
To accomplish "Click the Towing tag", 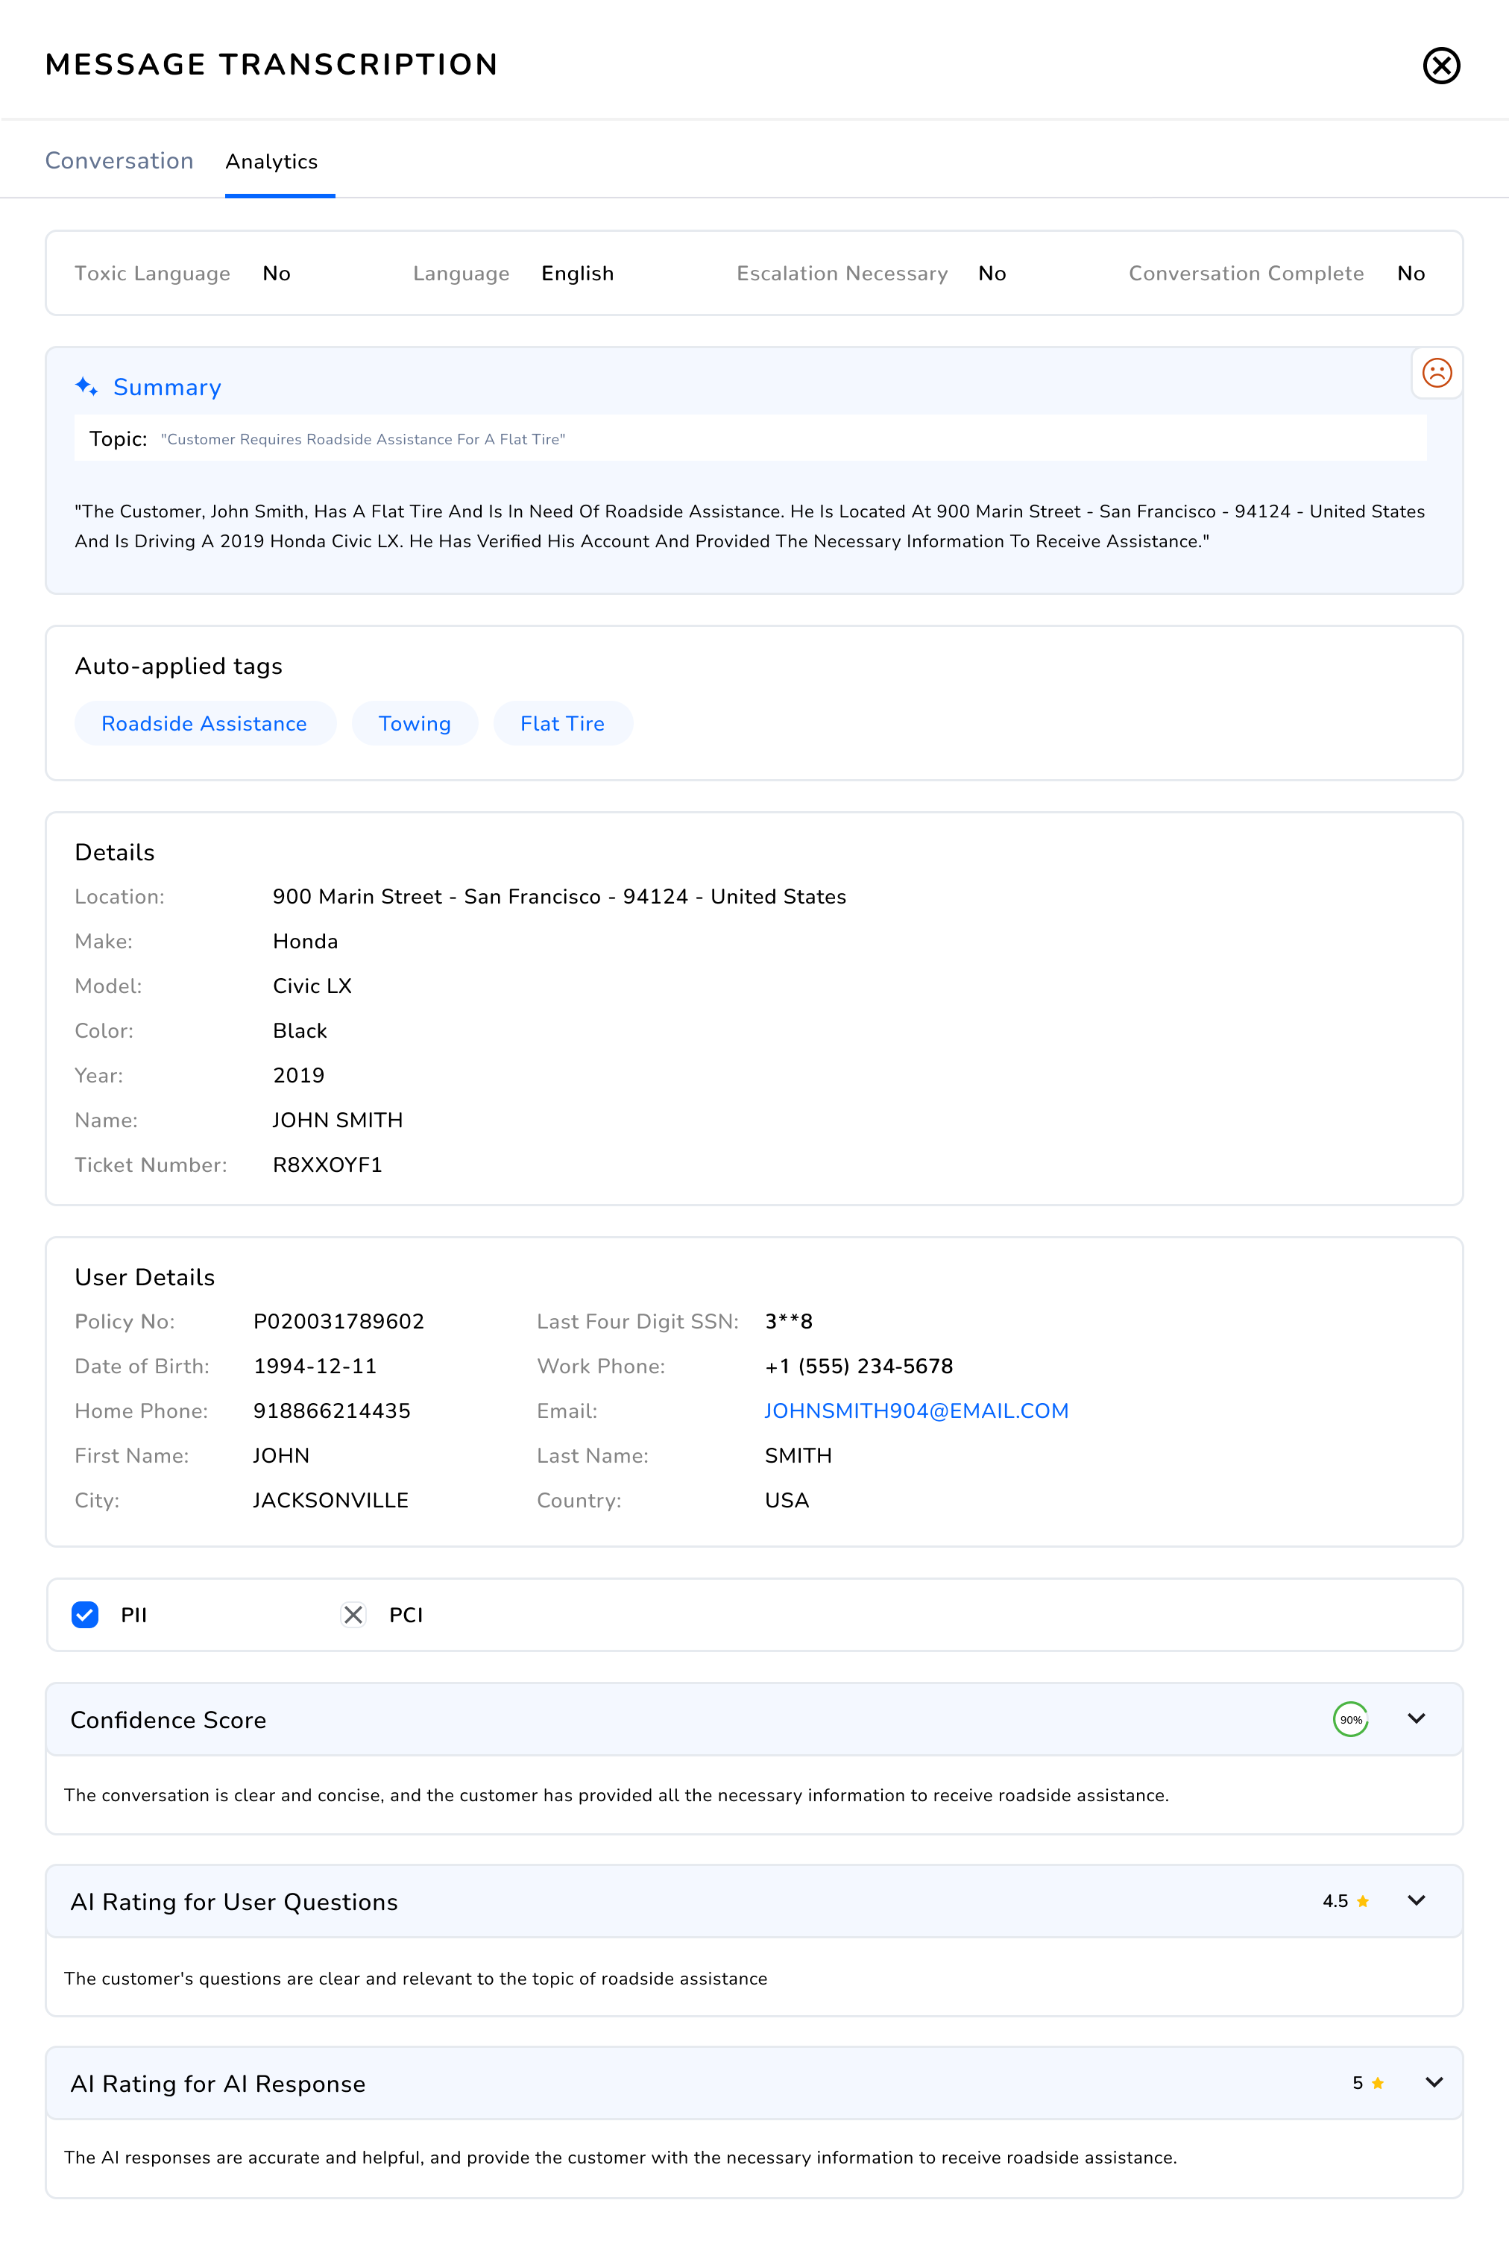I will click(x=415, y=724).
